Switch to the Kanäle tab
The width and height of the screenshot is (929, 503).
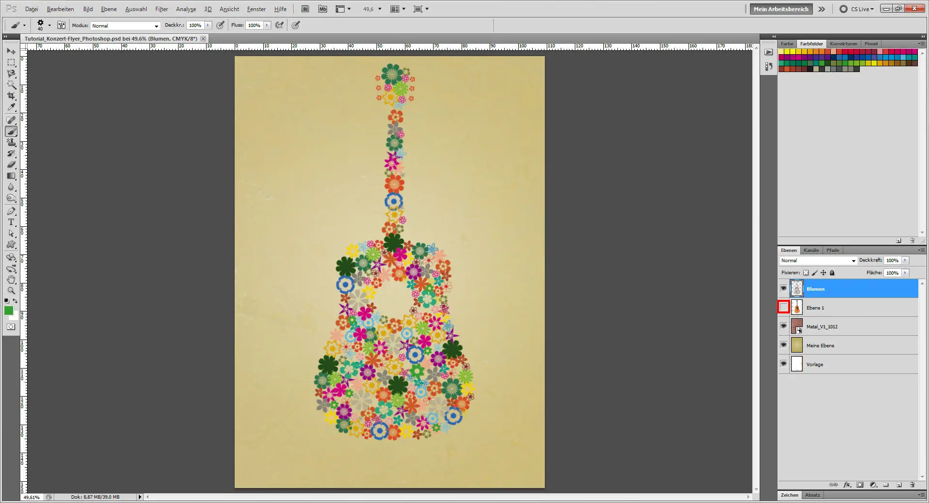[811, 251]
